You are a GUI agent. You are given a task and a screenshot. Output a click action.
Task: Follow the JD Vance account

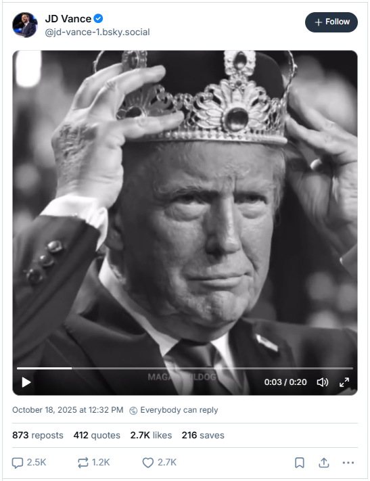331,22
